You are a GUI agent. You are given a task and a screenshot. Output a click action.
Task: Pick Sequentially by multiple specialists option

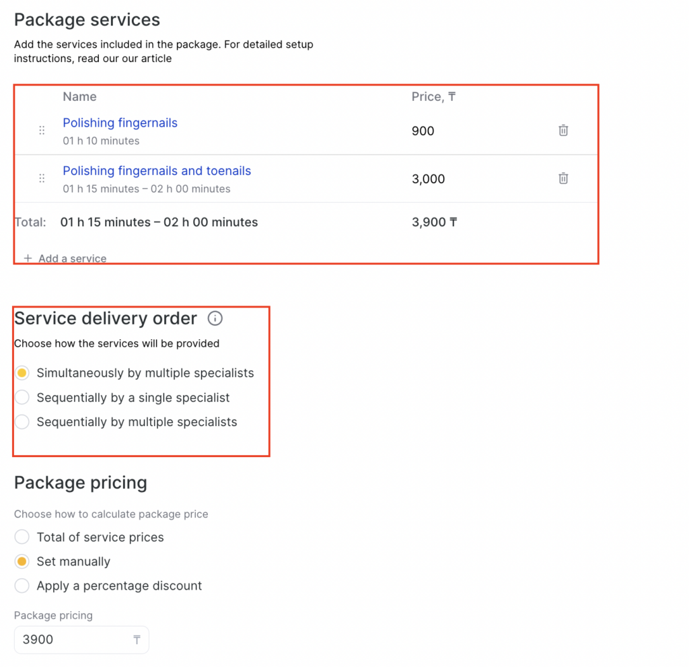[x=22, y=422]
